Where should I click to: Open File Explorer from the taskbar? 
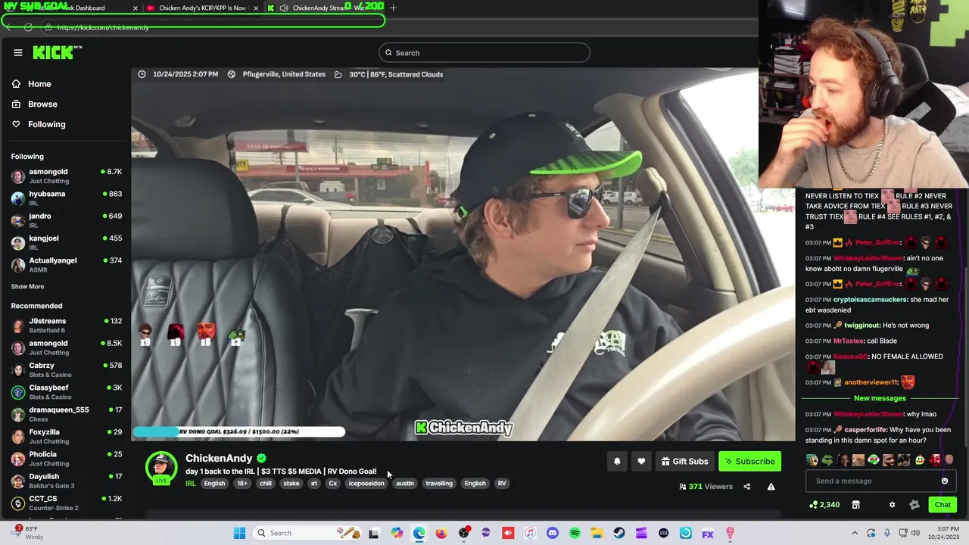click(597, 533)
